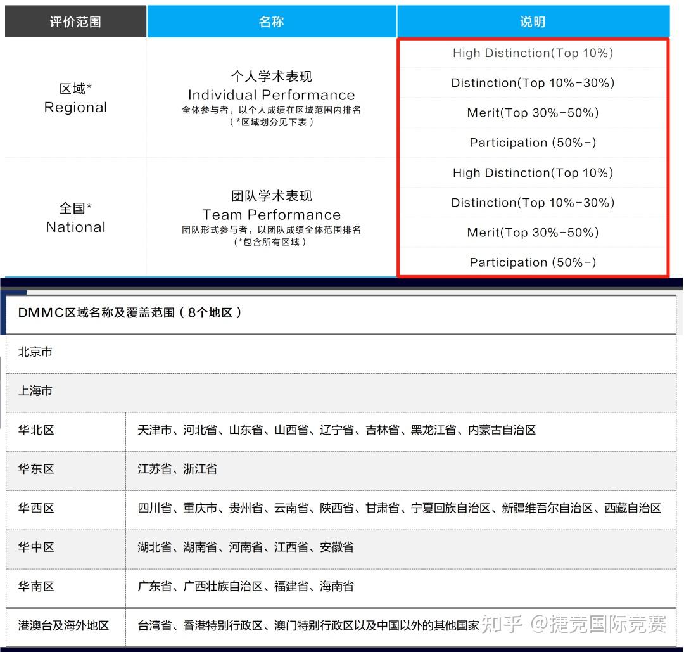Select the 北京市 region row
684x652 pixels.
[x=342, y=352]
